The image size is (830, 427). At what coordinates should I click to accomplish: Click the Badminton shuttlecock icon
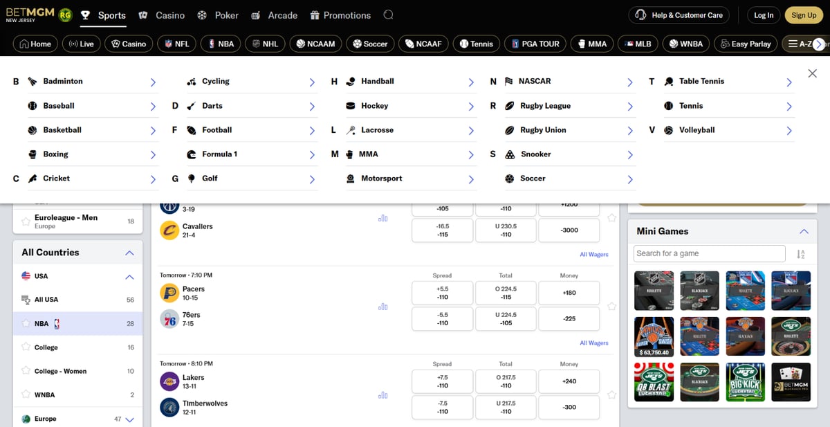tap(33, 82)
